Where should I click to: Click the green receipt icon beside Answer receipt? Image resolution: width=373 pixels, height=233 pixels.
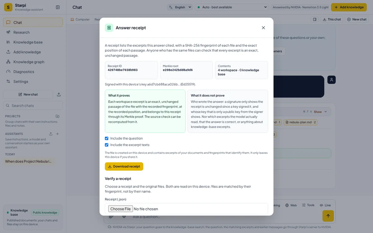(109, 28)
